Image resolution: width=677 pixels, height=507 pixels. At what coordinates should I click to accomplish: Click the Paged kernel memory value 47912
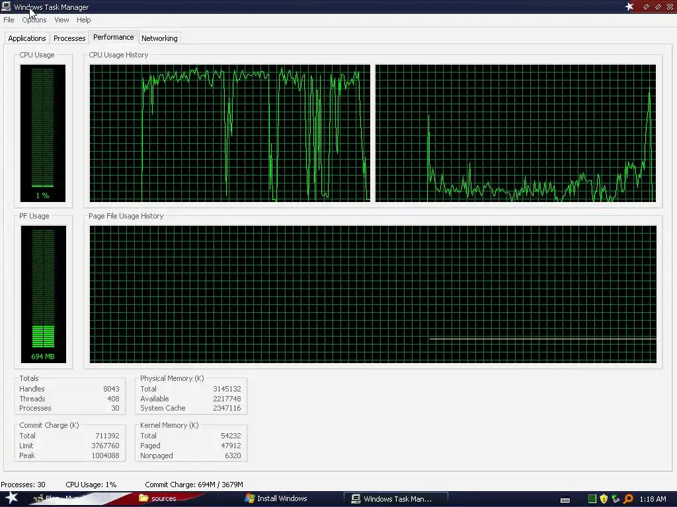click(231, 446)
